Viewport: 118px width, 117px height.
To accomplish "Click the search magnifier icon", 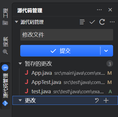I will [x=5, y=52].
